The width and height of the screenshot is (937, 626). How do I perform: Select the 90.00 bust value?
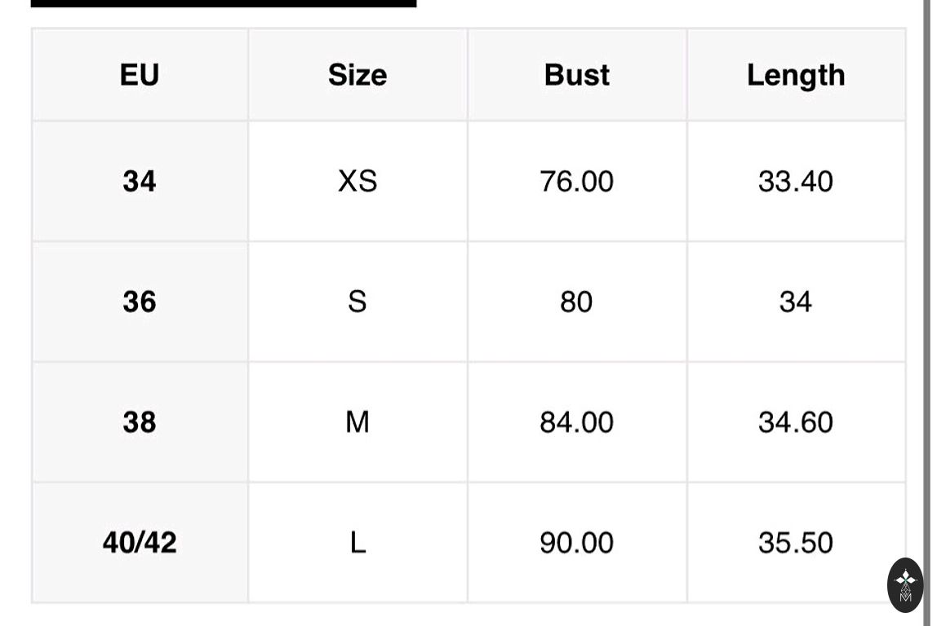[577, 543]
